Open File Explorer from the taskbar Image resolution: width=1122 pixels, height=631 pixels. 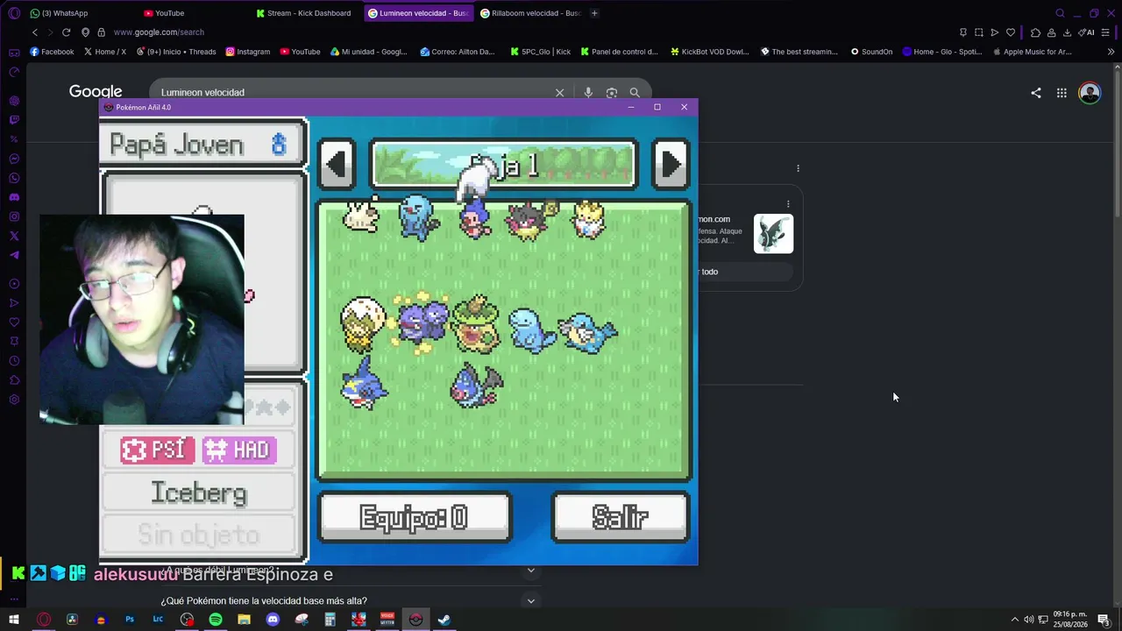tap(244, 620)
